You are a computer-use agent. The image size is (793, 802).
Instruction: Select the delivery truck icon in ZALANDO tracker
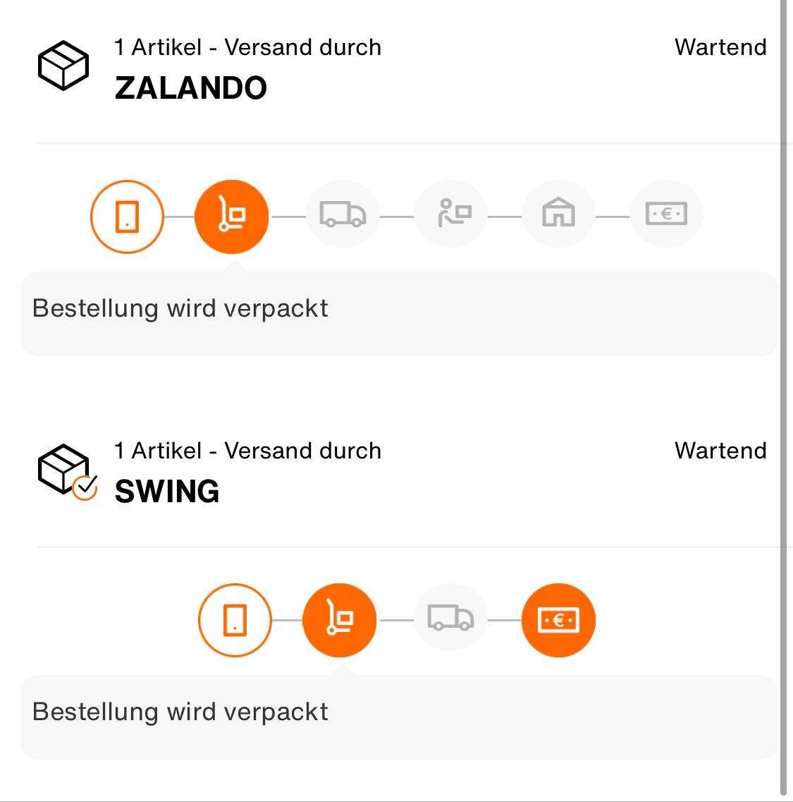coord(341,216)
